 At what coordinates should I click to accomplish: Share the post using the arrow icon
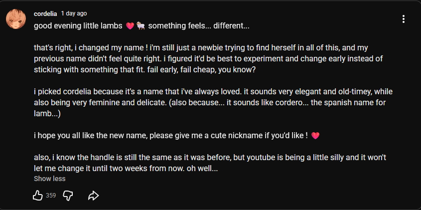coord(93,196)
